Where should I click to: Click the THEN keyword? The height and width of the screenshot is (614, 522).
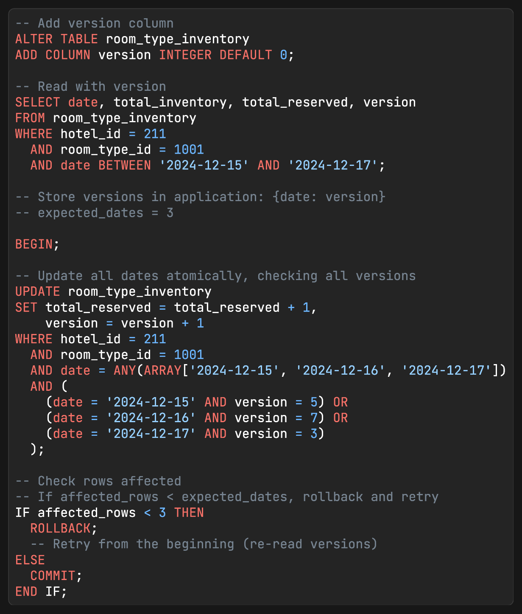[189, 513]
